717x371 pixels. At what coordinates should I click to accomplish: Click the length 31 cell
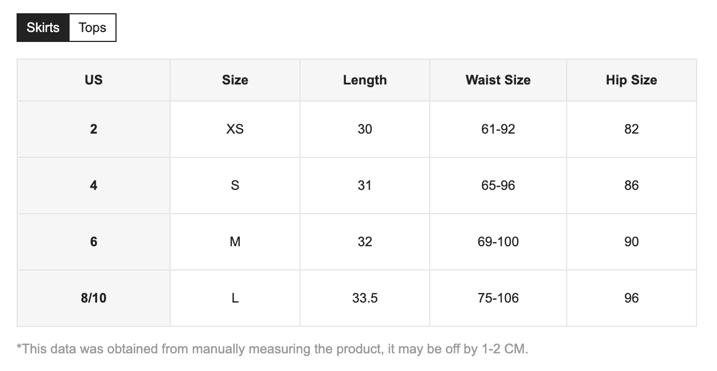[365, 185]
